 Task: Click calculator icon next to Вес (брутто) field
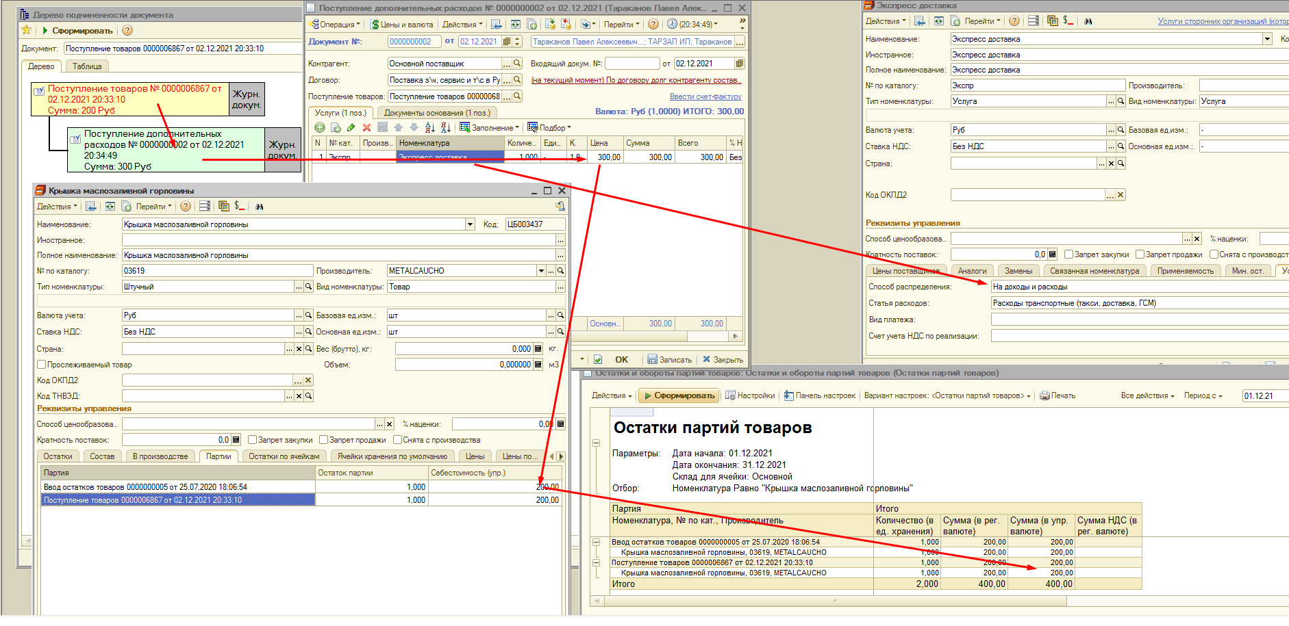click(x=538, y=349)
